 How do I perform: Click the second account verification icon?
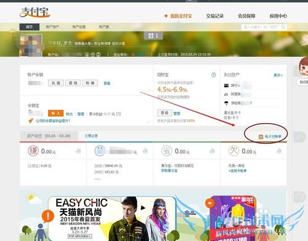point(92,55)
